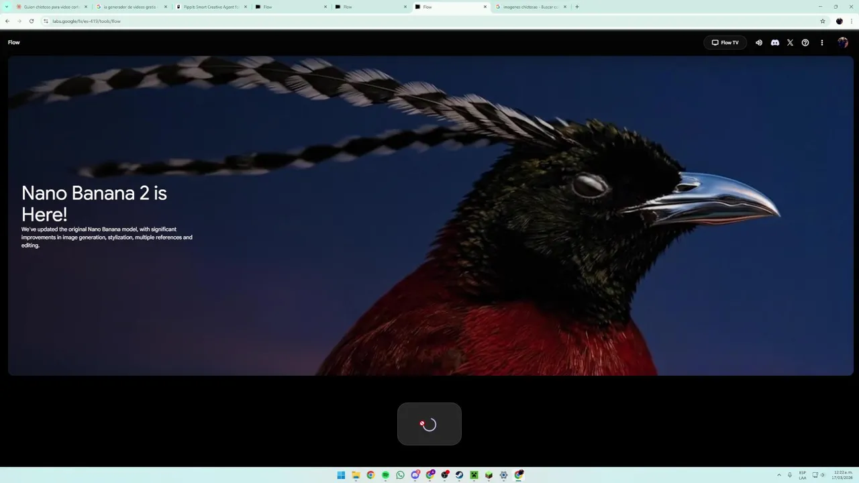859x483 pixels.
Task: Open Flow TV
Action: click(725, 42)
